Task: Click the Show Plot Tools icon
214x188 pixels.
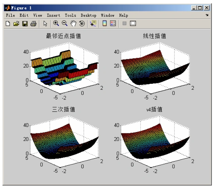Action: click(x=133, y=23)
